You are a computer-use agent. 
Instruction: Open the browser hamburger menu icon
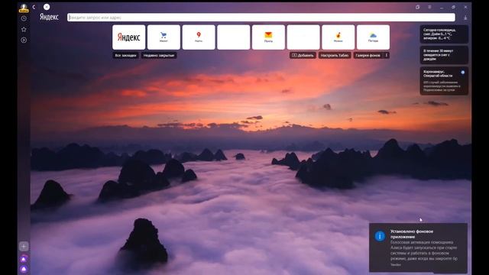429,7
